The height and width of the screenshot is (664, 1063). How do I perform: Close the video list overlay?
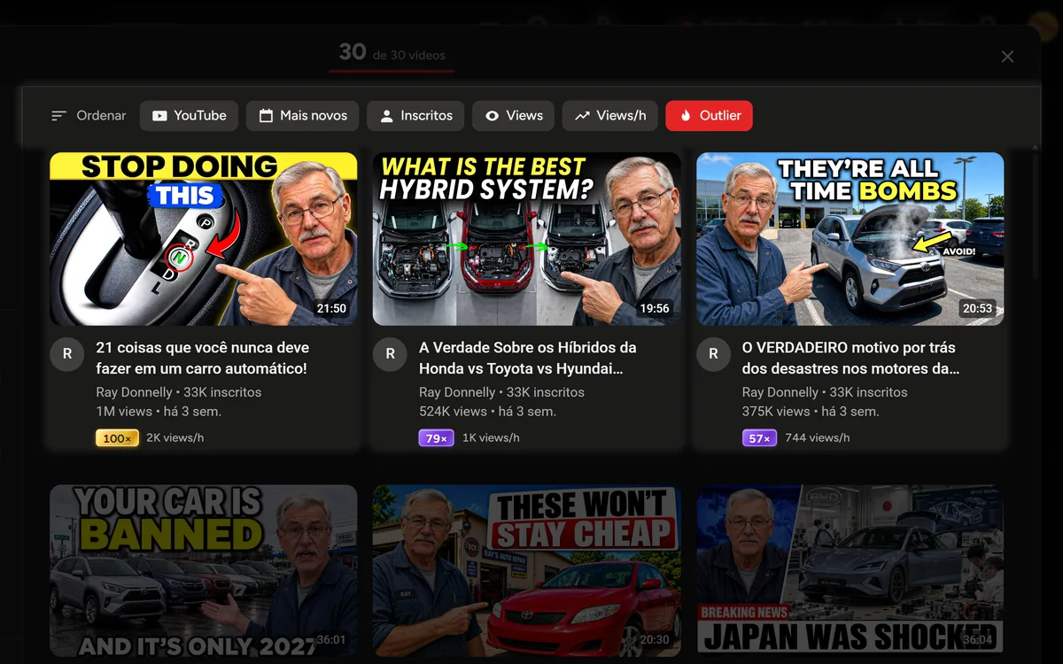[x=1007, y=57]
